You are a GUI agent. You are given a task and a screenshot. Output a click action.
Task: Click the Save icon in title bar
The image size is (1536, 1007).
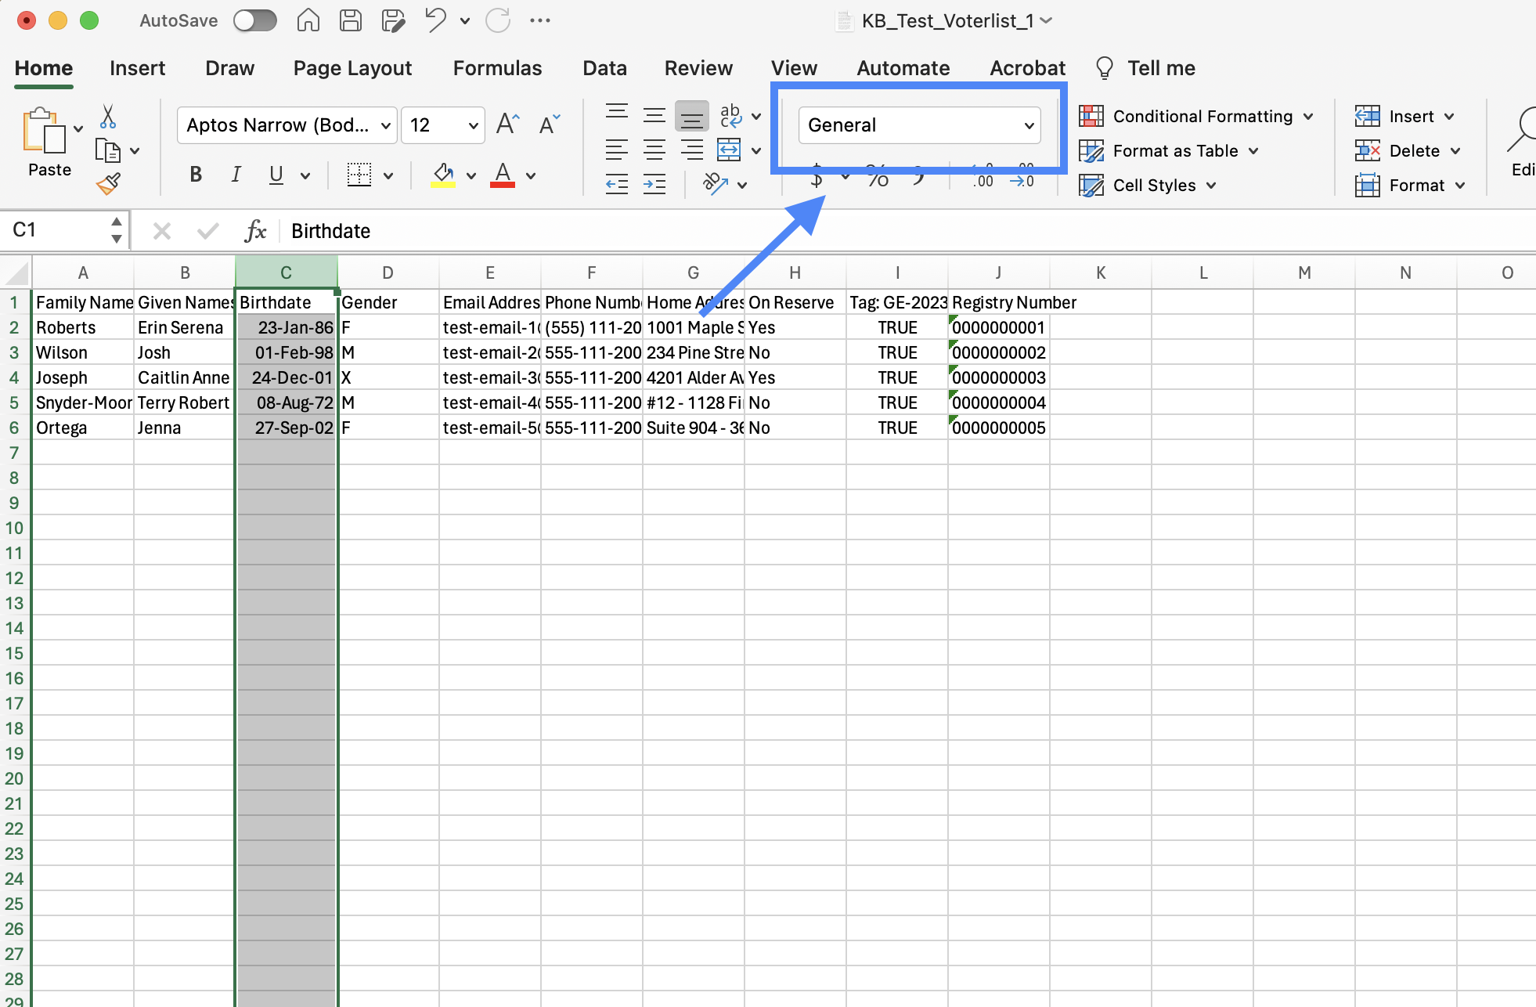[x=351, y=20]
